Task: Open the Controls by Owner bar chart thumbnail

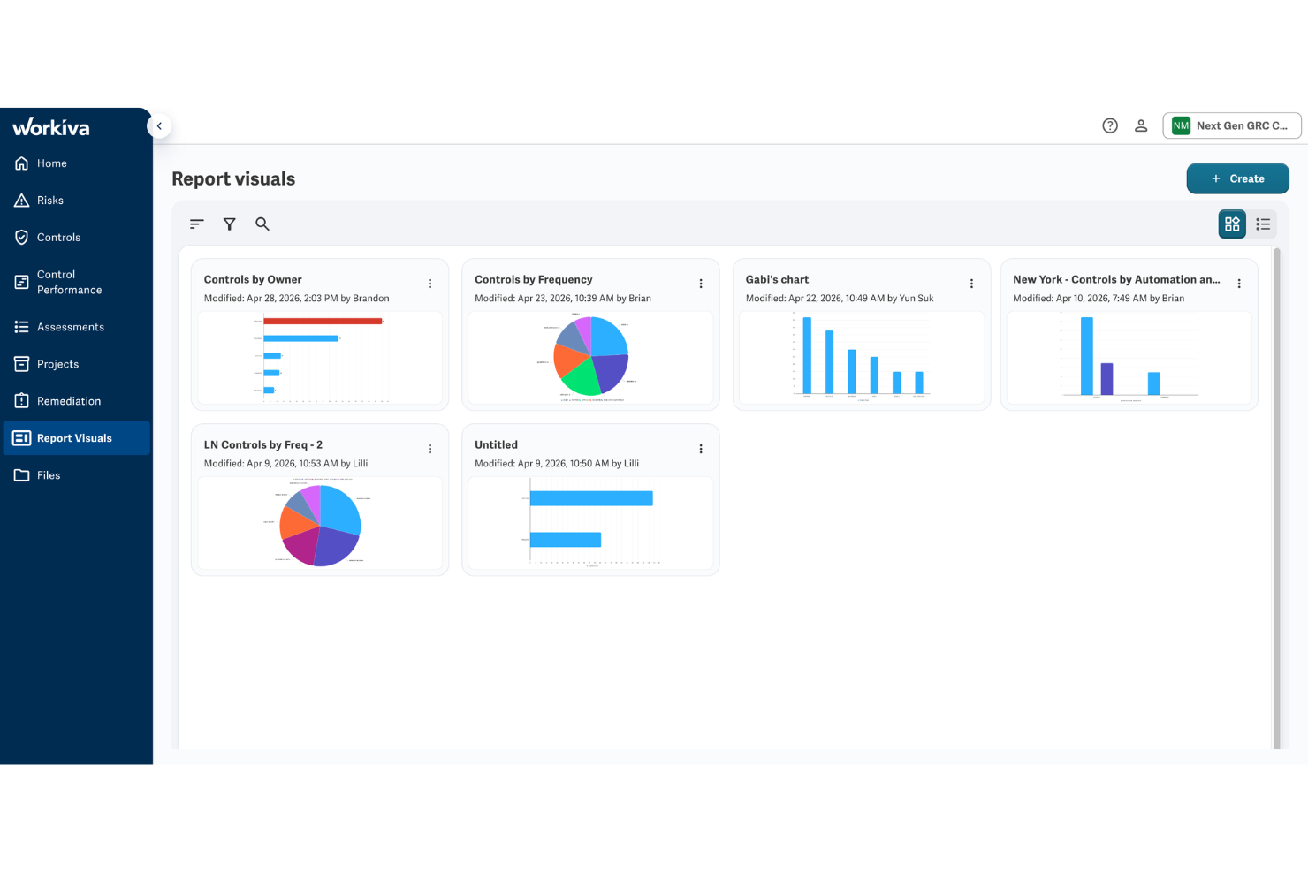Action: 320,358
